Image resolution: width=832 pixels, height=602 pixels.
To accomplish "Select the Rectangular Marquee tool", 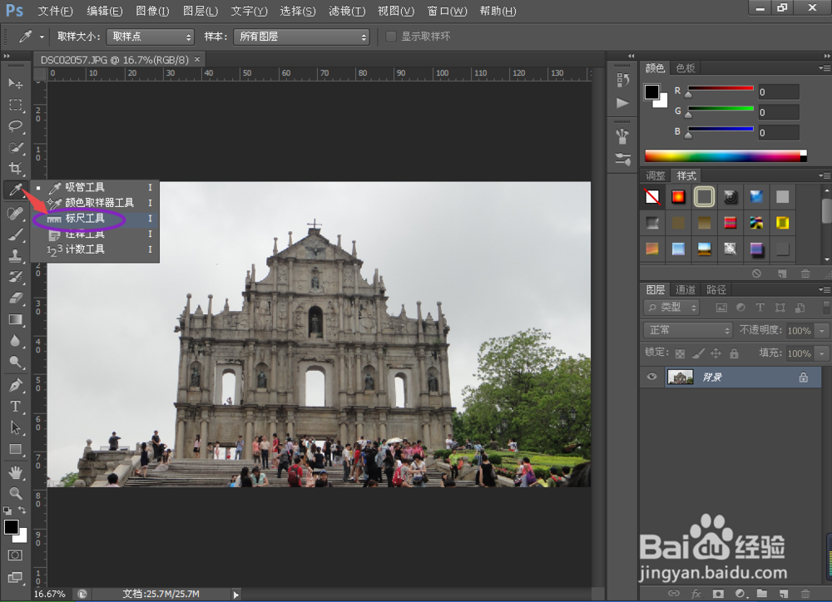I will (15, 105).
